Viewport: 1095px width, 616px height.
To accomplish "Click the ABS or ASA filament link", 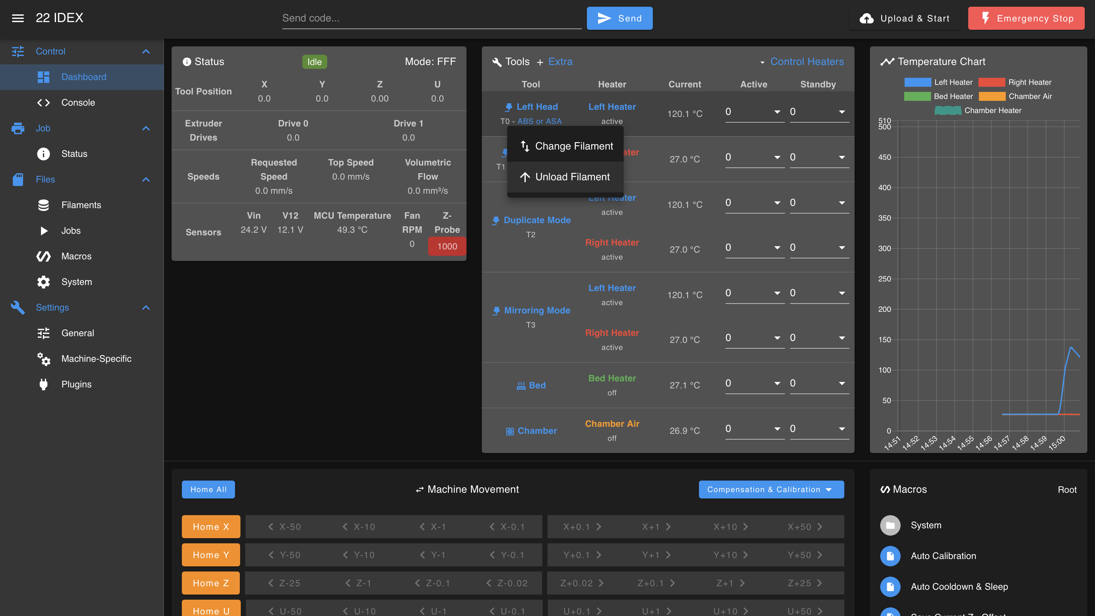I will 539,121.
